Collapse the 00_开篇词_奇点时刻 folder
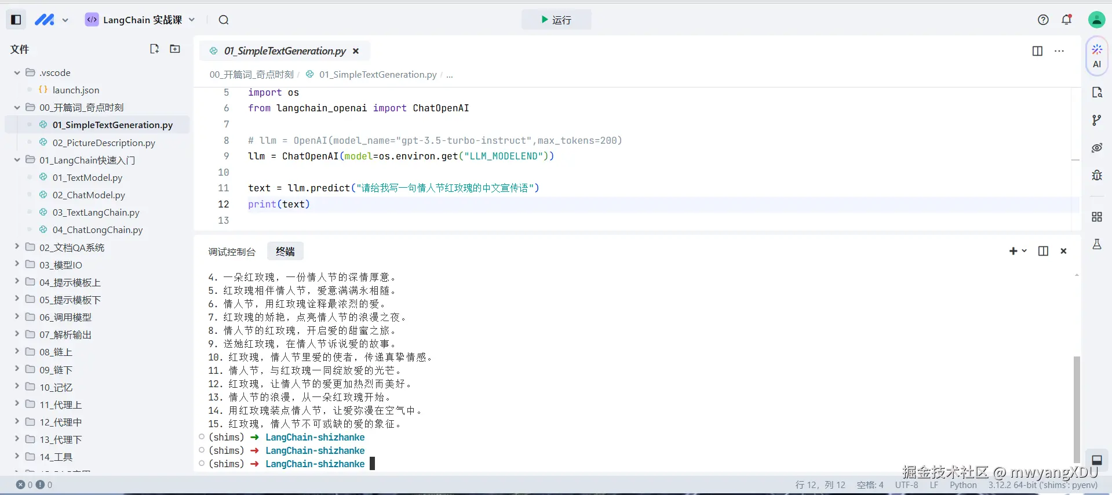This screenshot has width=1112, height=495. tap(17, 107)
